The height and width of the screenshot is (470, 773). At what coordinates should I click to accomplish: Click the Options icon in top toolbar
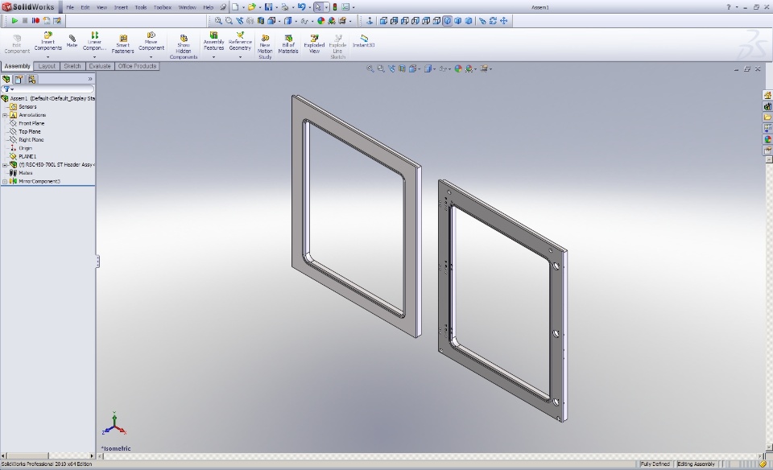(345, 7)
